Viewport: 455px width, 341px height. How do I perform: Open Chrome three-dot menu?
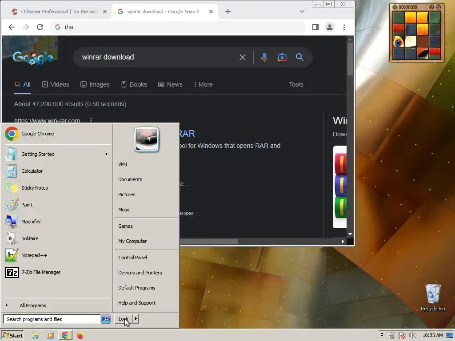pos(344,27)
